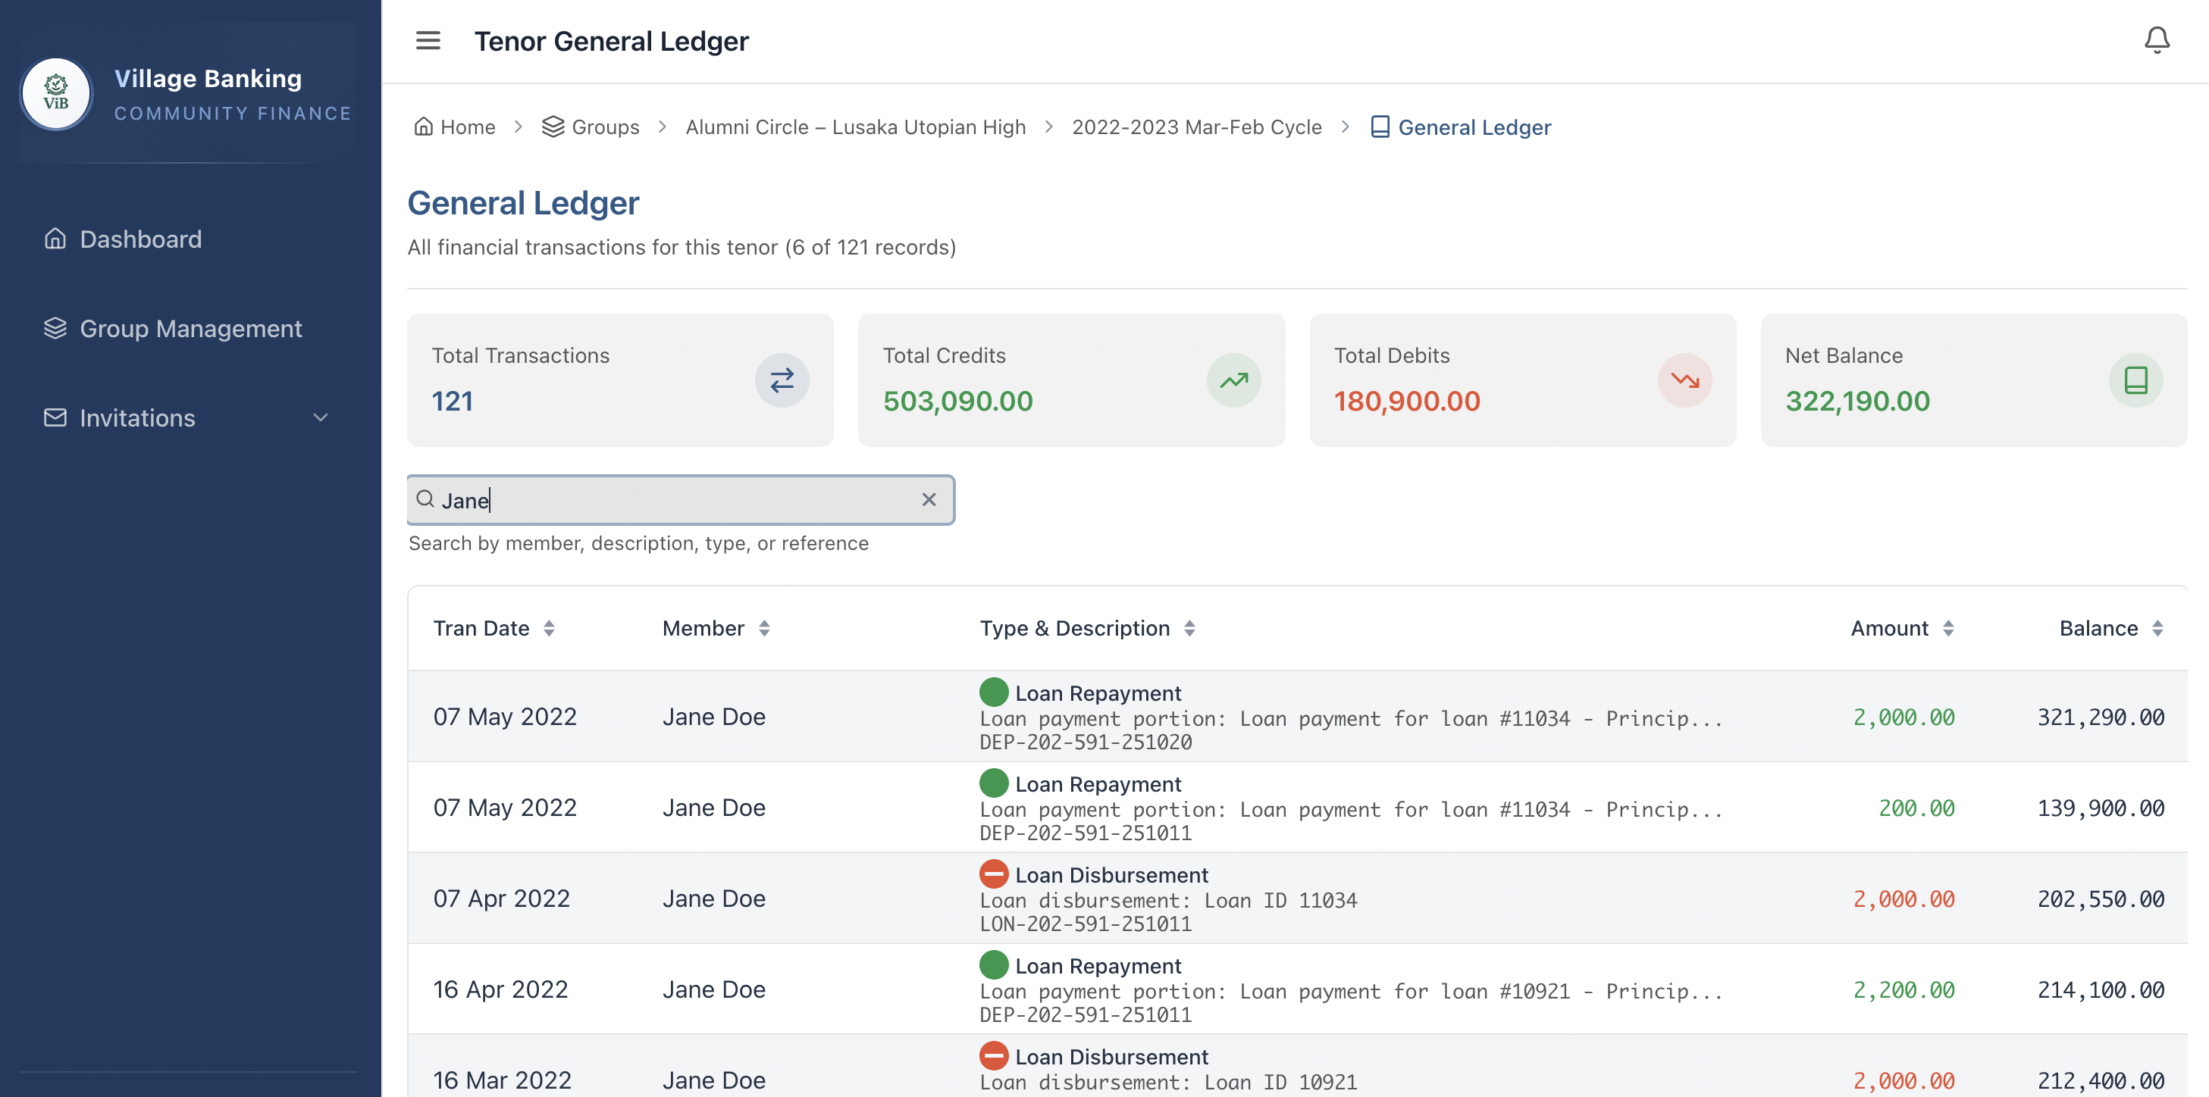
Task: Click the upward trend icon on Total Credits
Action: tap(1233, 380)
